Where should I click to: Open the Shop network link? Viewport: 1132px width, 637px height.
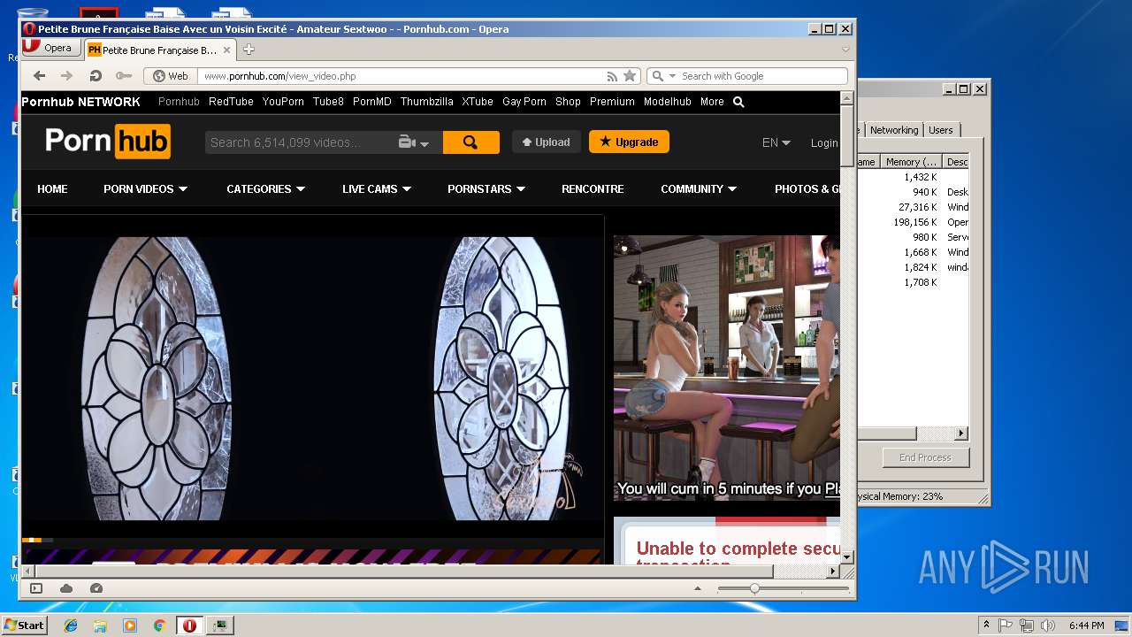(568, 102)
